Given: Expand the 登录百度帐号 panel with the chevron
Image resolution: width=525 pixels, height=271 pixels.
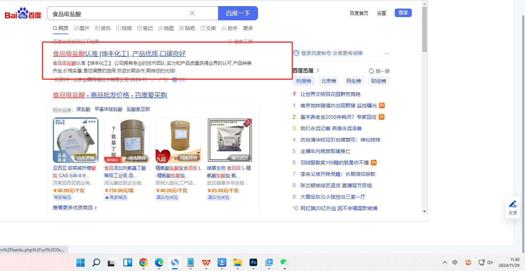Looking at the screenshot, I should pos(387,53).
